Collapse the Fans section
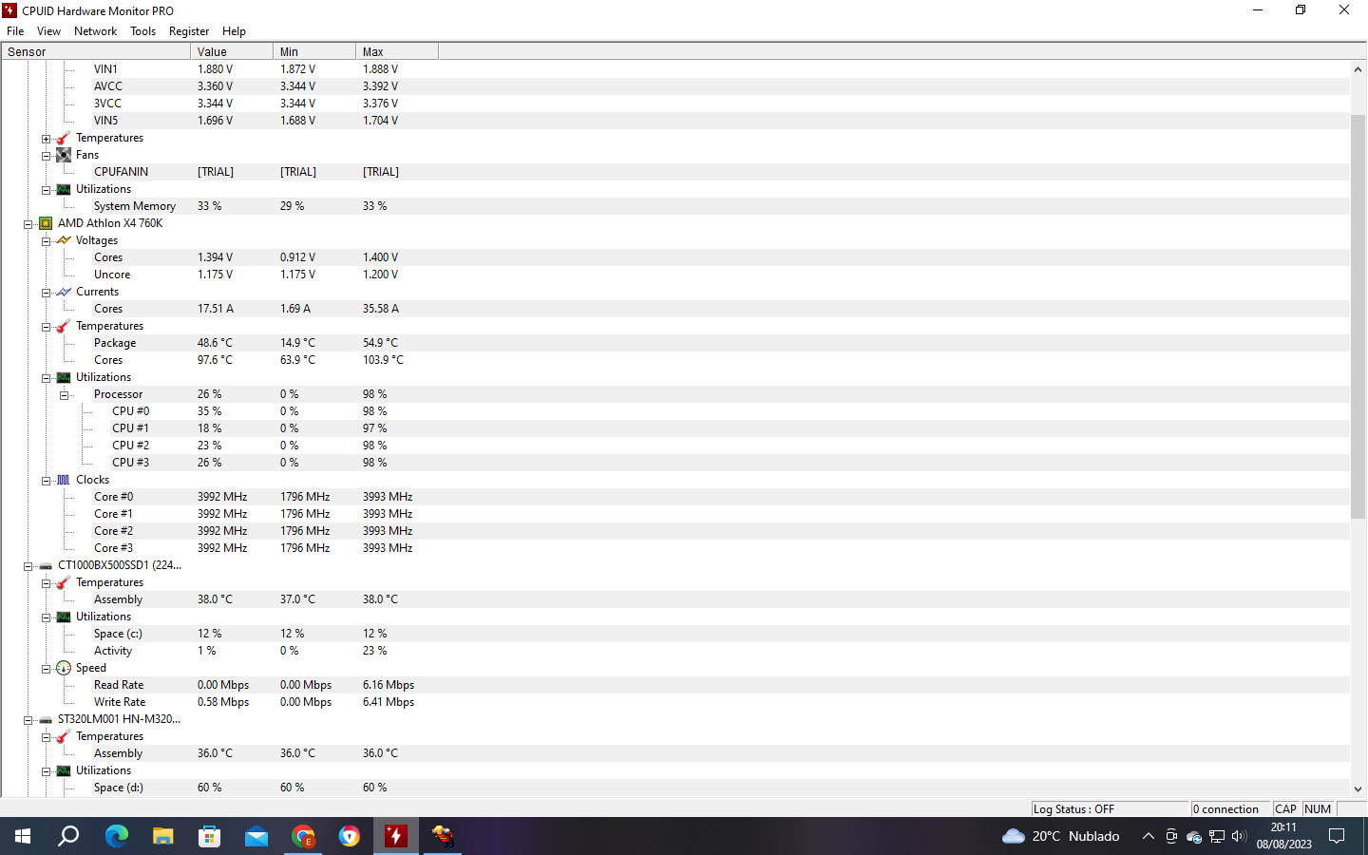The width and height of the screenshot is (1368, 855). [46, 156]
